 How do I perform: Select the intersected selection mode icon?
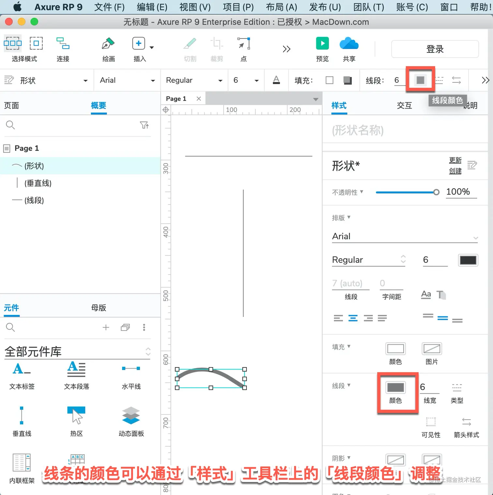pyautogui.click(x=13, y=43)
